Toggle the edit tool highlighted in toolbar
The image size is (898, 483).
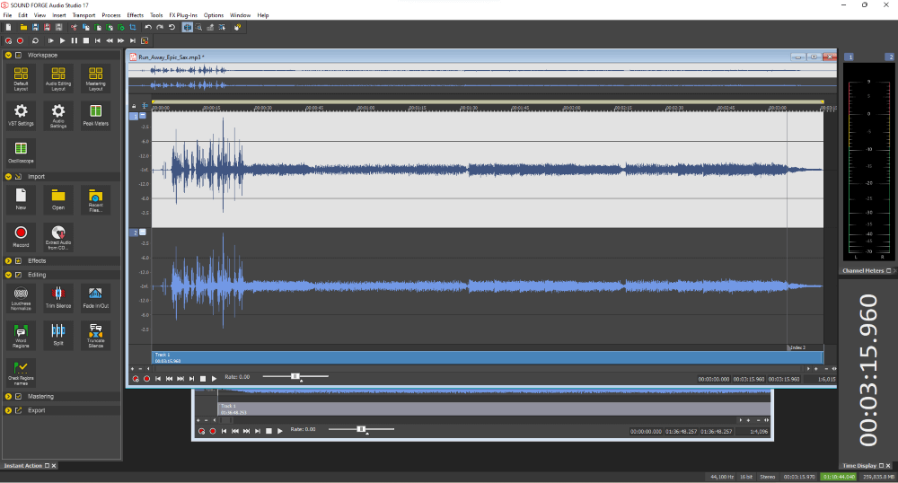[188, 27]
